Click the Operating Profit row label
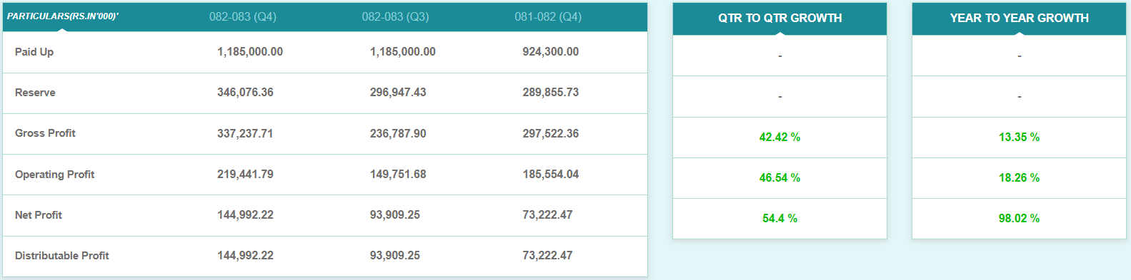 (54, 175)
